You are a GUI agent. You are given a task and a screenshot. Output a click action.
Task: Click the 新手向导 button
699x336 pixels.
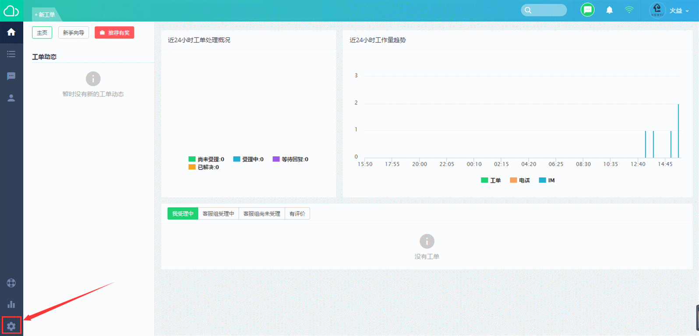[x=74, y=33]
